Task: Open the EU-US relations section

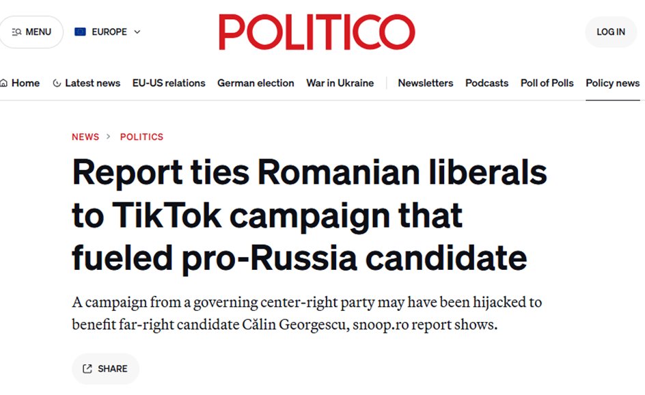Action: (x=169, y=83)
